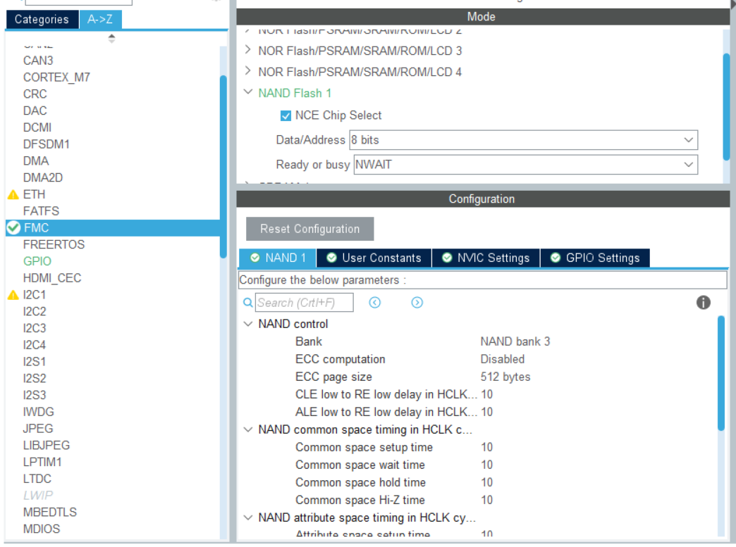Click the green check icon beside FMC
Viewport: 736px width, 547px height.
click(13, 227)
